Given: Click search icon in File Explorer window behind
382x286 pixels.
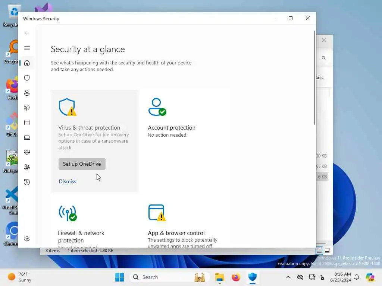Looking at the screenshot, I should (x=324, y=58).
